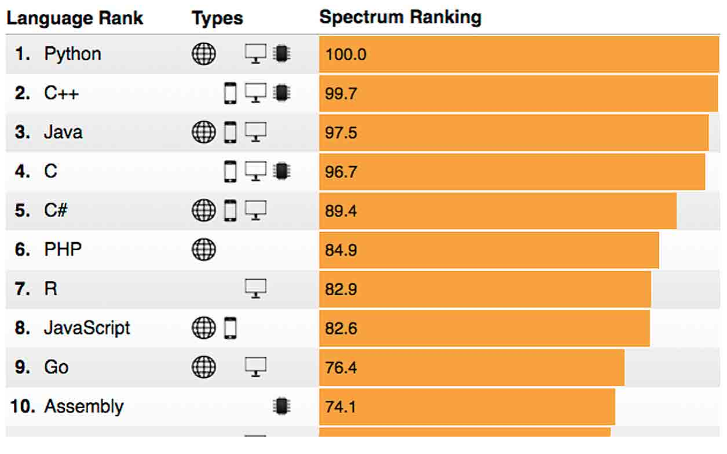Click the embedded chip icon in Assembly row
727x454 pixels.
click(282, 406)
